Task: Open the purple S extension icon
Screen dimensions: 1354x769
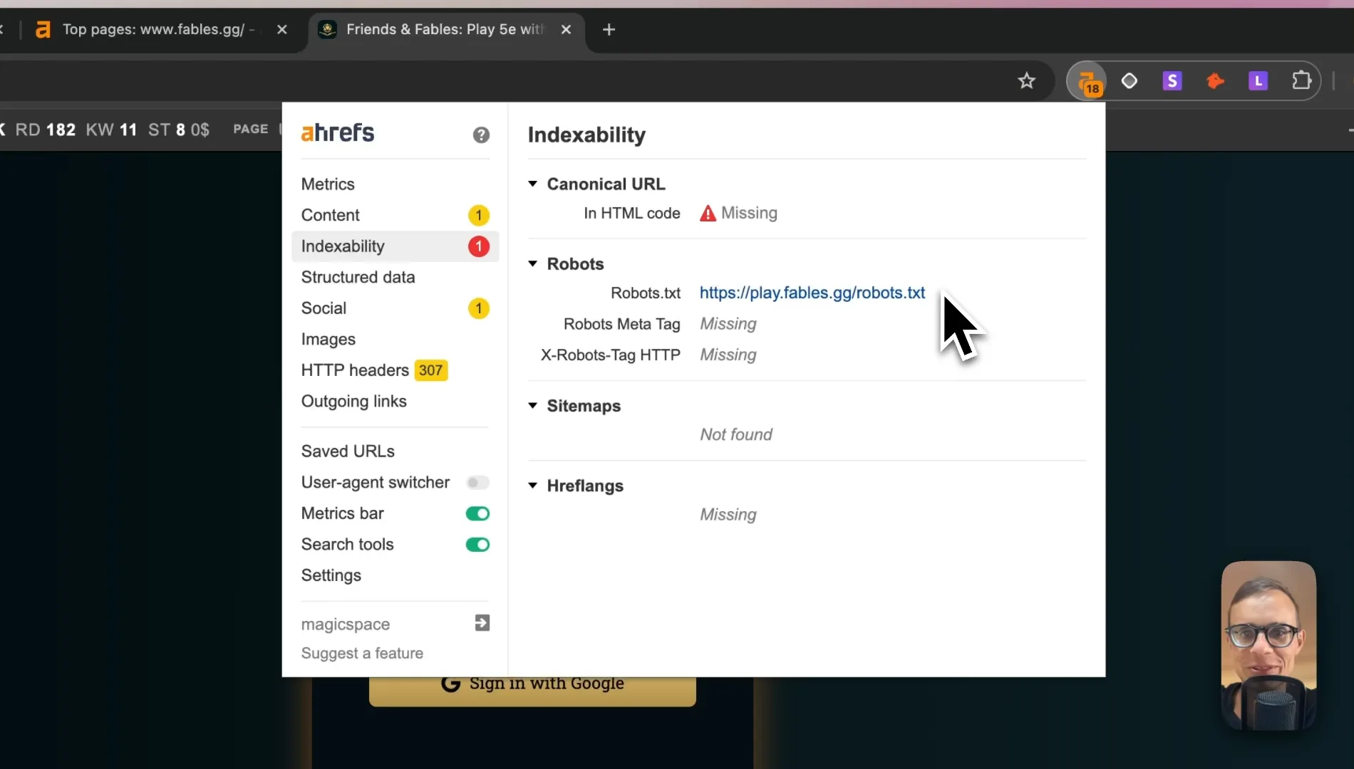Action: pos(1172,81)
